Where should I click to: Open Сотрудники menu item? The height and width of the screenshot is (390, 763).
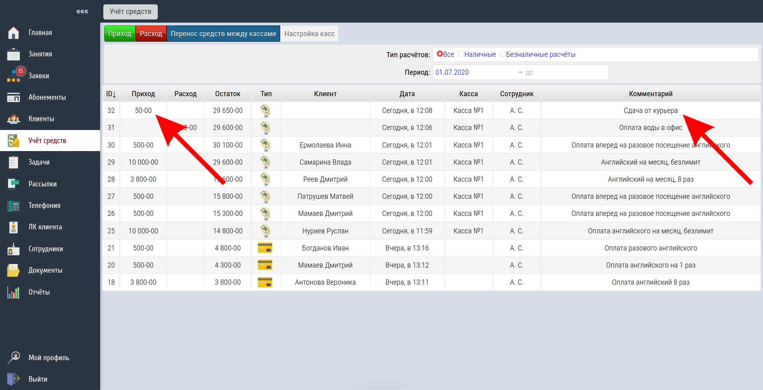(46, 249)
